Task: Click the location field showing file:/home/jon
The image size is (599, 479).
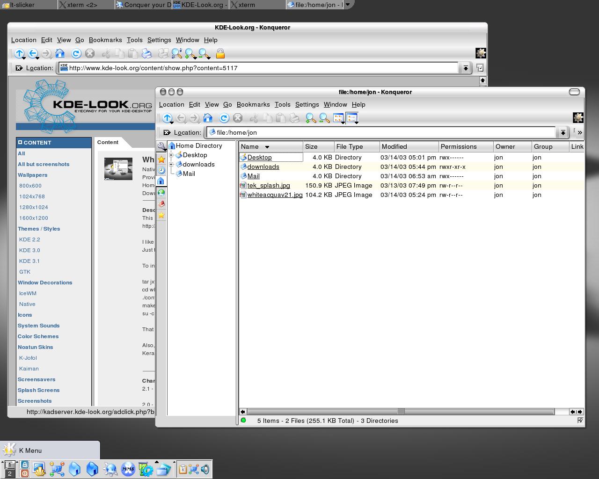Action: click(381, 132)
